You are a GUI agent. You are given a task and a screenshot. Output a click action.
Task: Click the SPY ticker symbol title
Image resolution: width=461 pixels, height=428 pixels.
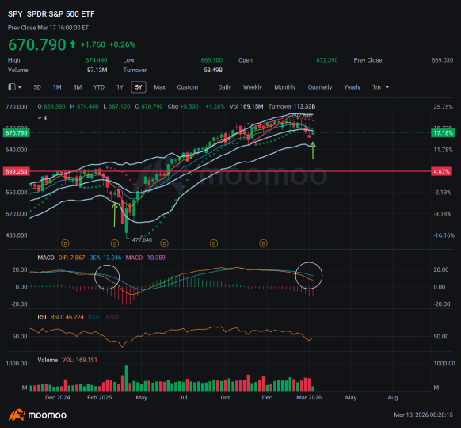pyautogui.click(x=15, y=14)
